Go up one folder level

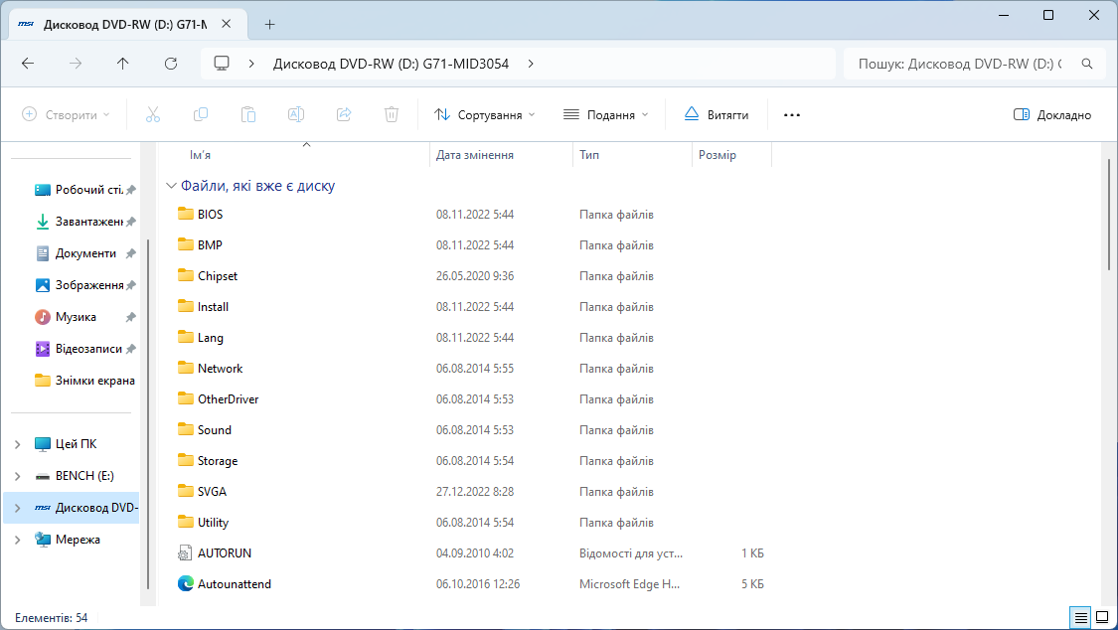click(122, 64)
